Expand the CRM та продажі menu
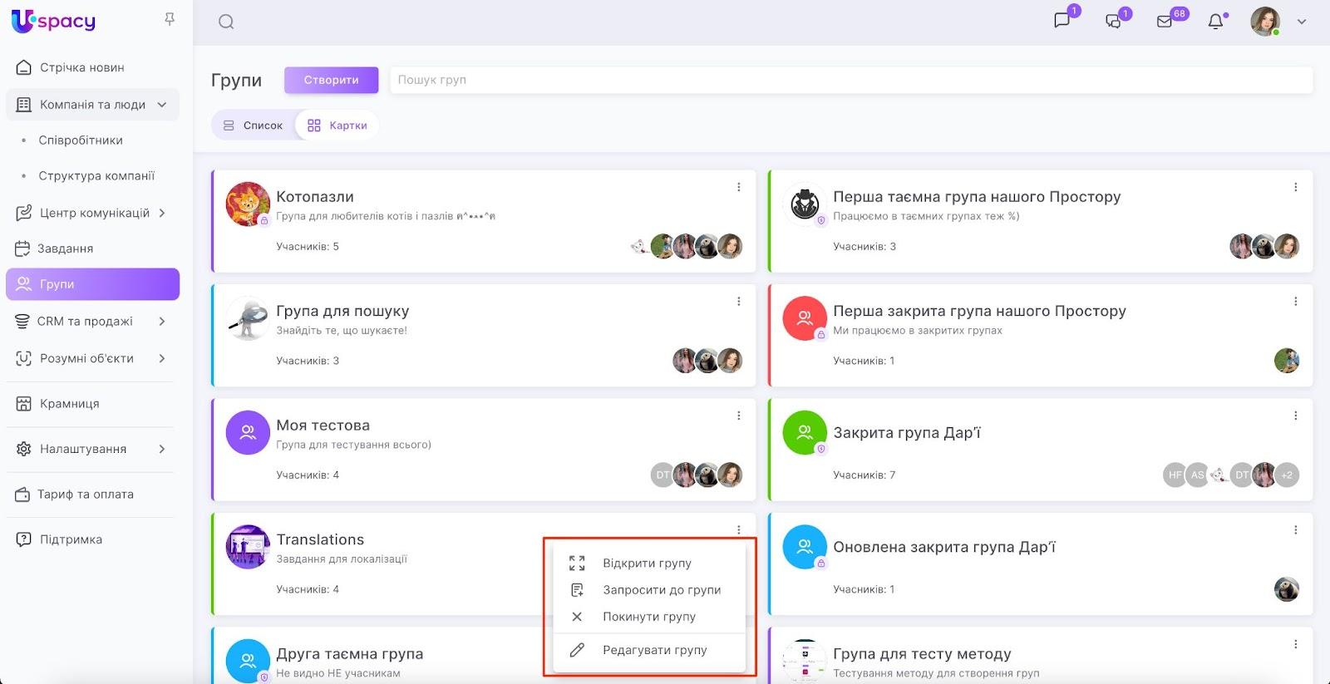The image size is (1330, 684). click(162, 322)
